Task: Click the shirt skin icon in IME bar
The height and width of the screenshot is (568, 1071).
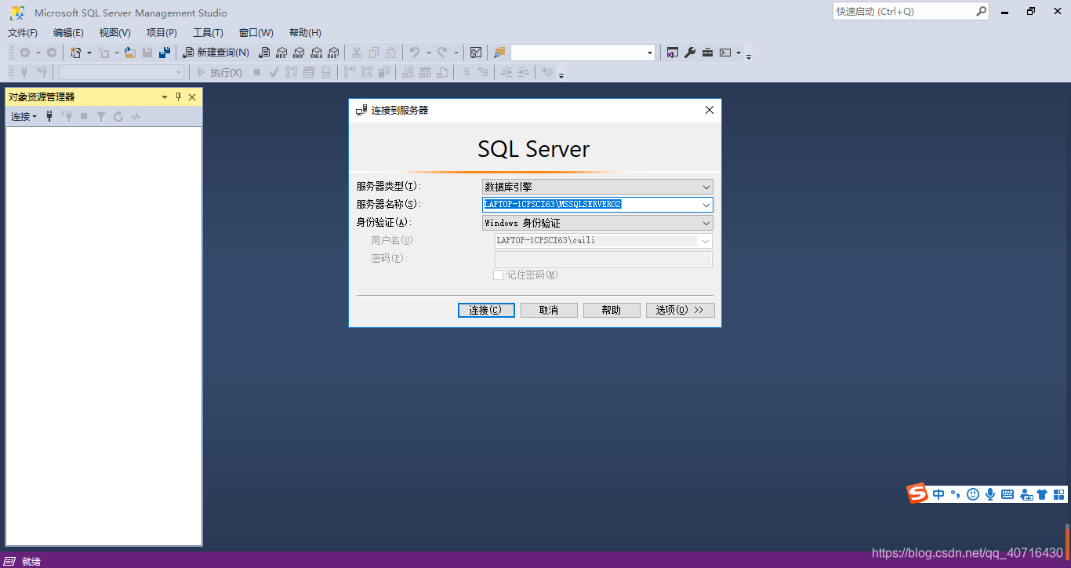Action: (x=1042, y=494)
